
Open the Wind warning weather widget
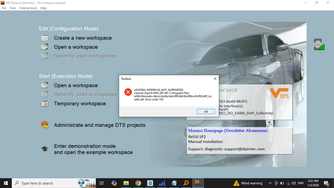pos(248,183)
